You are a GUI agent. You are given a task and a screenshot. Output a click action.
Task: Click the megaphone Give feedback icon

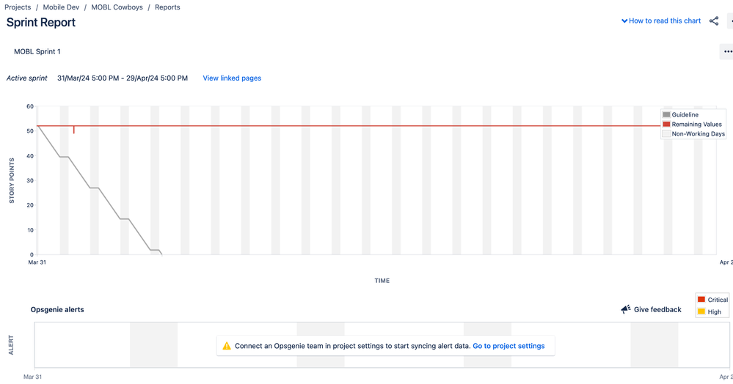[626, 310]
